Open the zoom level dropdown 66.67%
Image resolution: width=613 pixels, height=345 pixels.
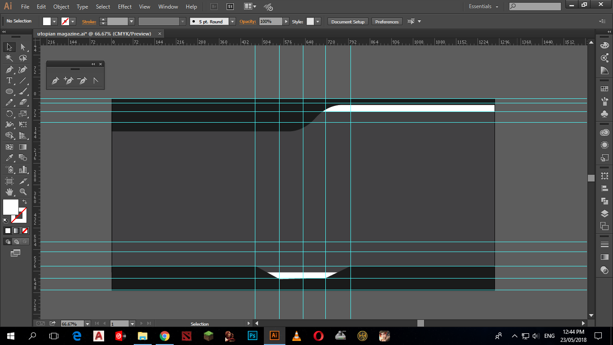coord(87,324)
